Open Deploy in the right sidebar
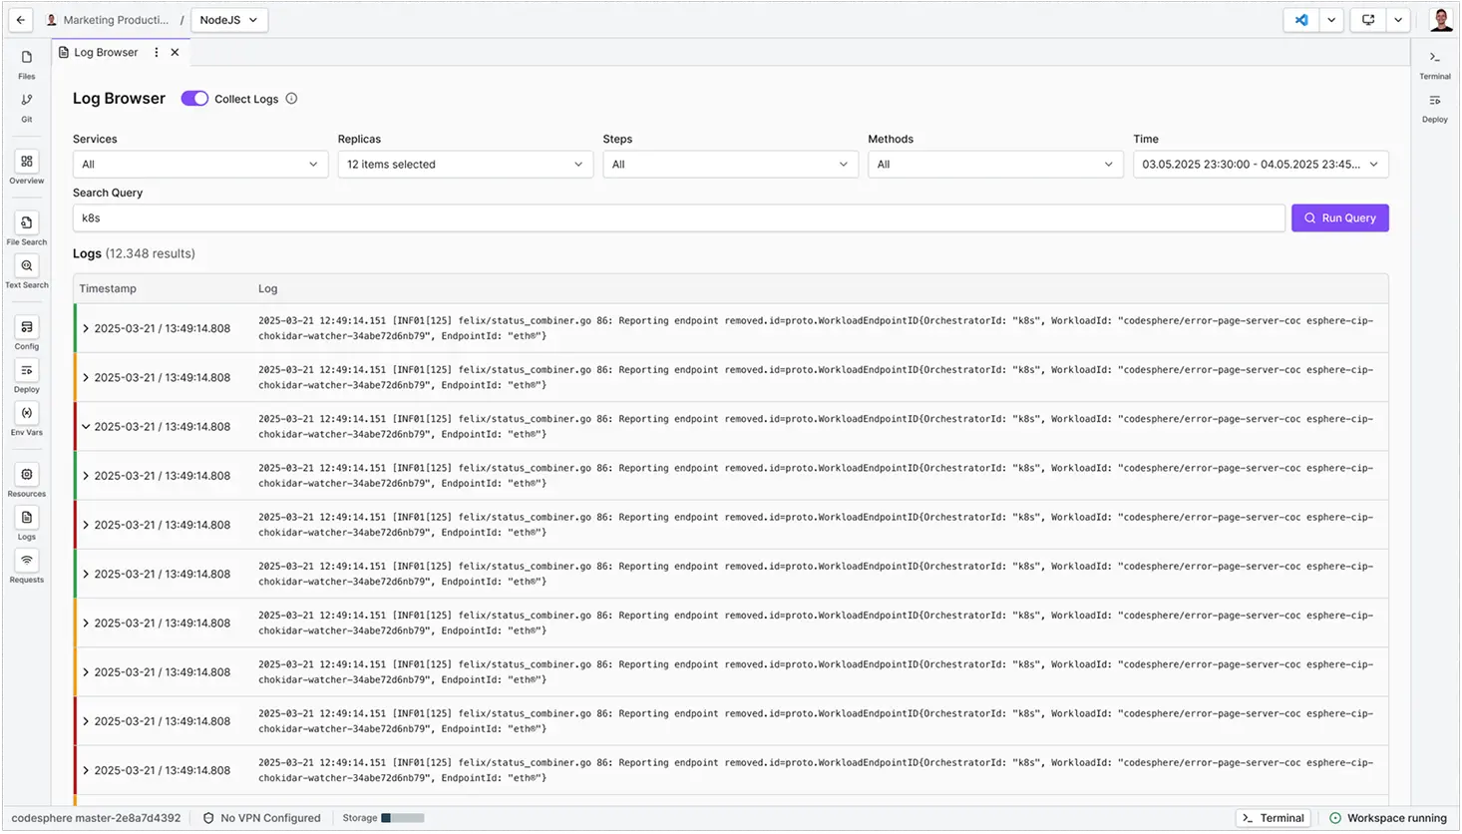1462x834 pixels. pos(1435,108)
